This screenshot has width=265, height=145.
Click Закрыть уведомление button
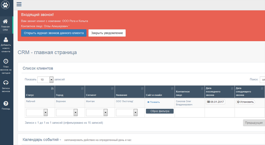coord(107,33)
